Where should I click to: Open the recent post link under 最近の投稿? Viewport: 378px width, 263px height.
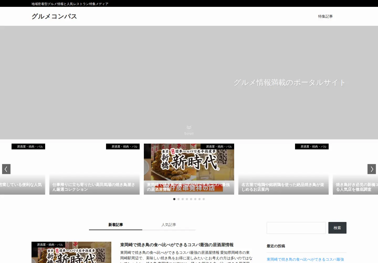pos(305,260)
